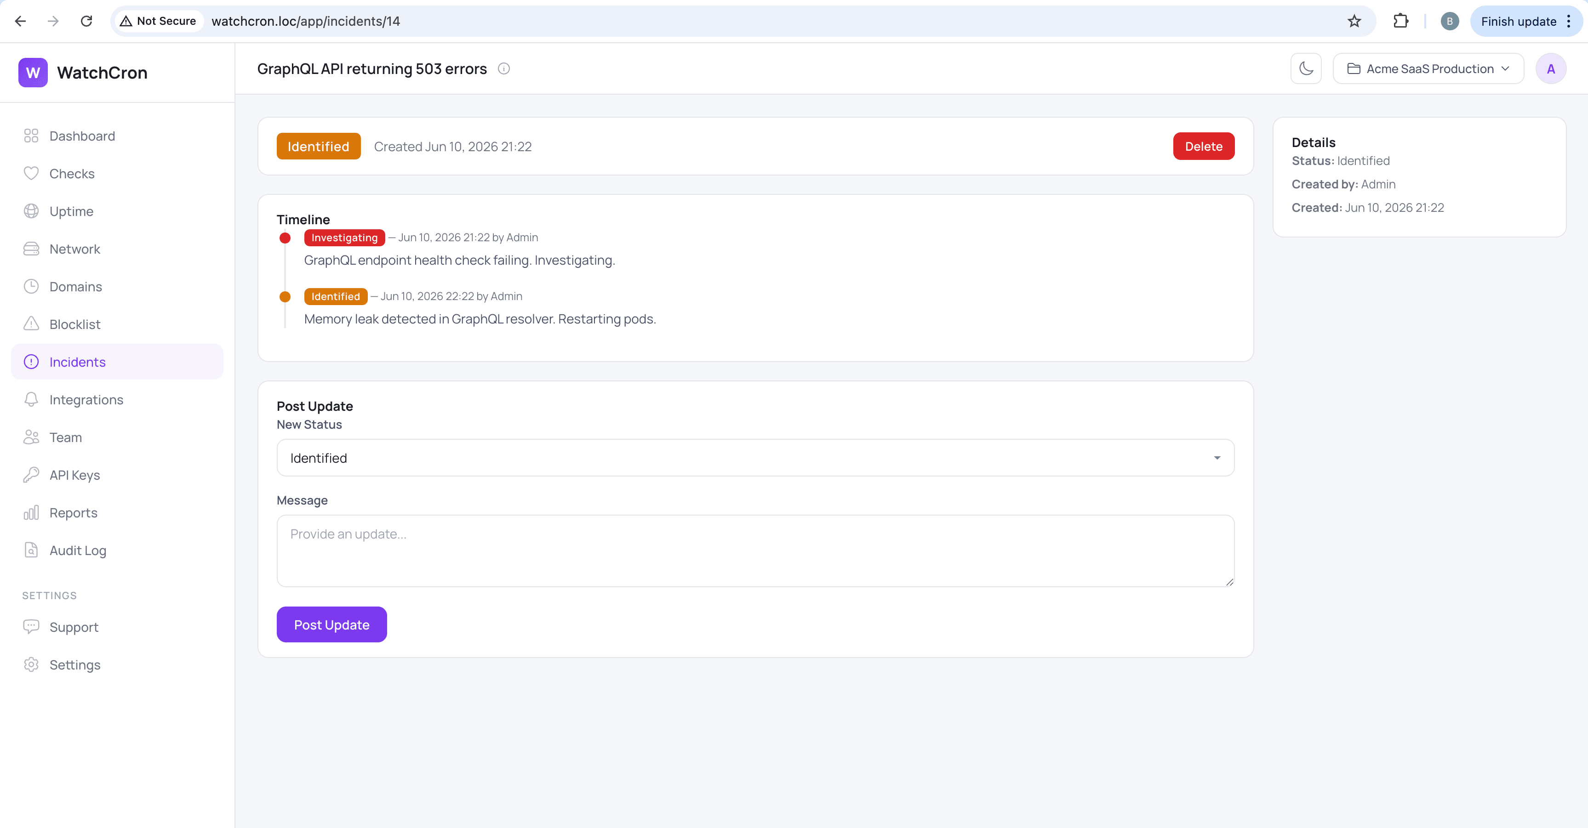Click Not Secure warning badge
Image resolution: width=1588 pixels, height=828 pixels.
tap(158, 21)
